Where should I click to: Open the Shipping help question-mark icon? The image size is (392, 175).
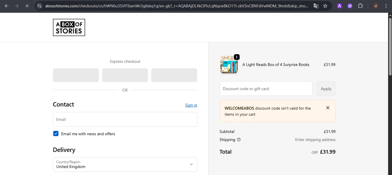pyautogui.click(x=239, y=140)
